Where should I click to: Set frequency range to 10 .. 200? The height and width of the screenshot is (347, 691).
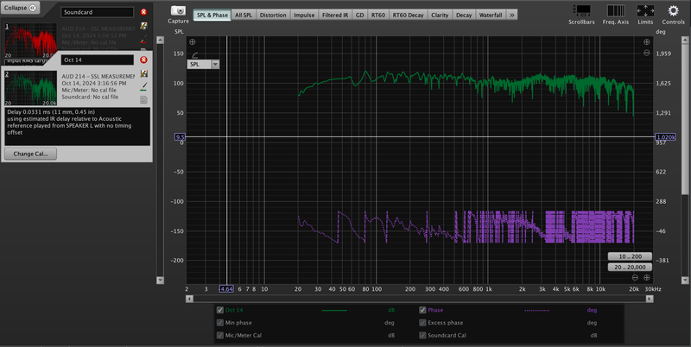(x=630, y=256)
